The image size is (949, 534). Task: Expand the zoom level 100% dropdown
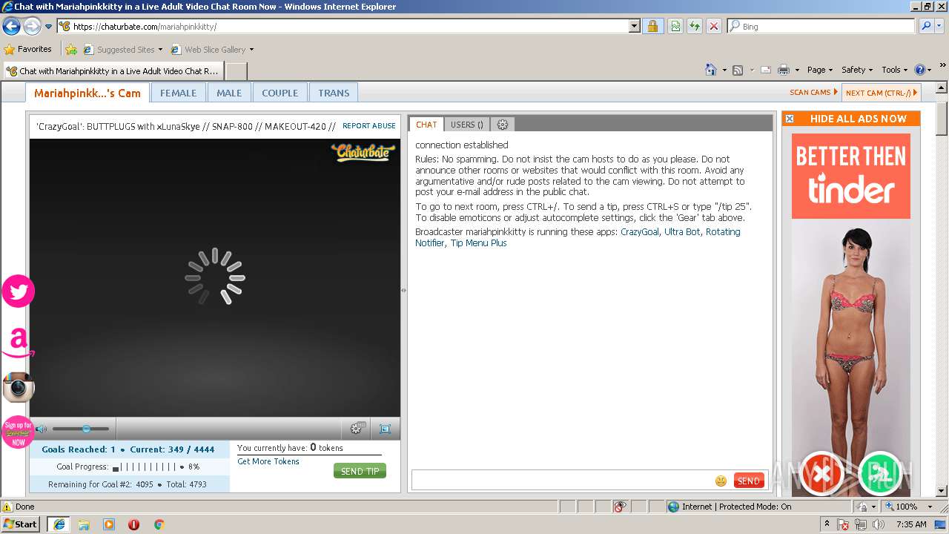(x=930, y=507)
